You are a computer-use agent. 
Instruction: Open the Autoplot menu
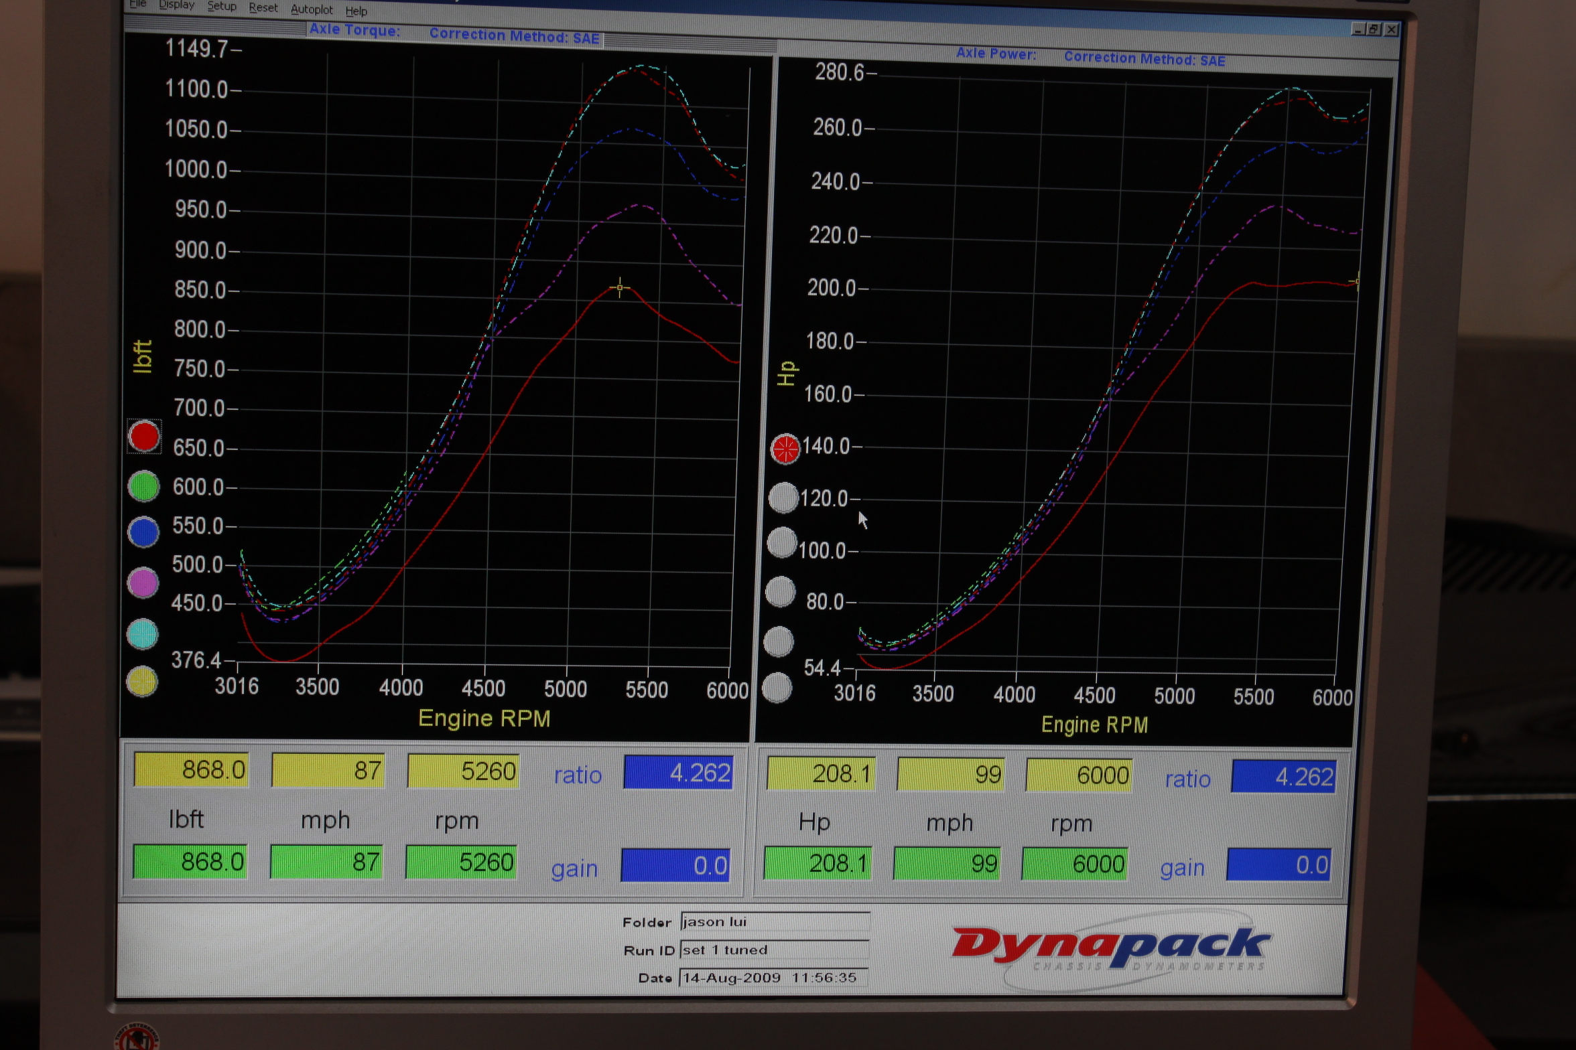[x=312, y=9]
